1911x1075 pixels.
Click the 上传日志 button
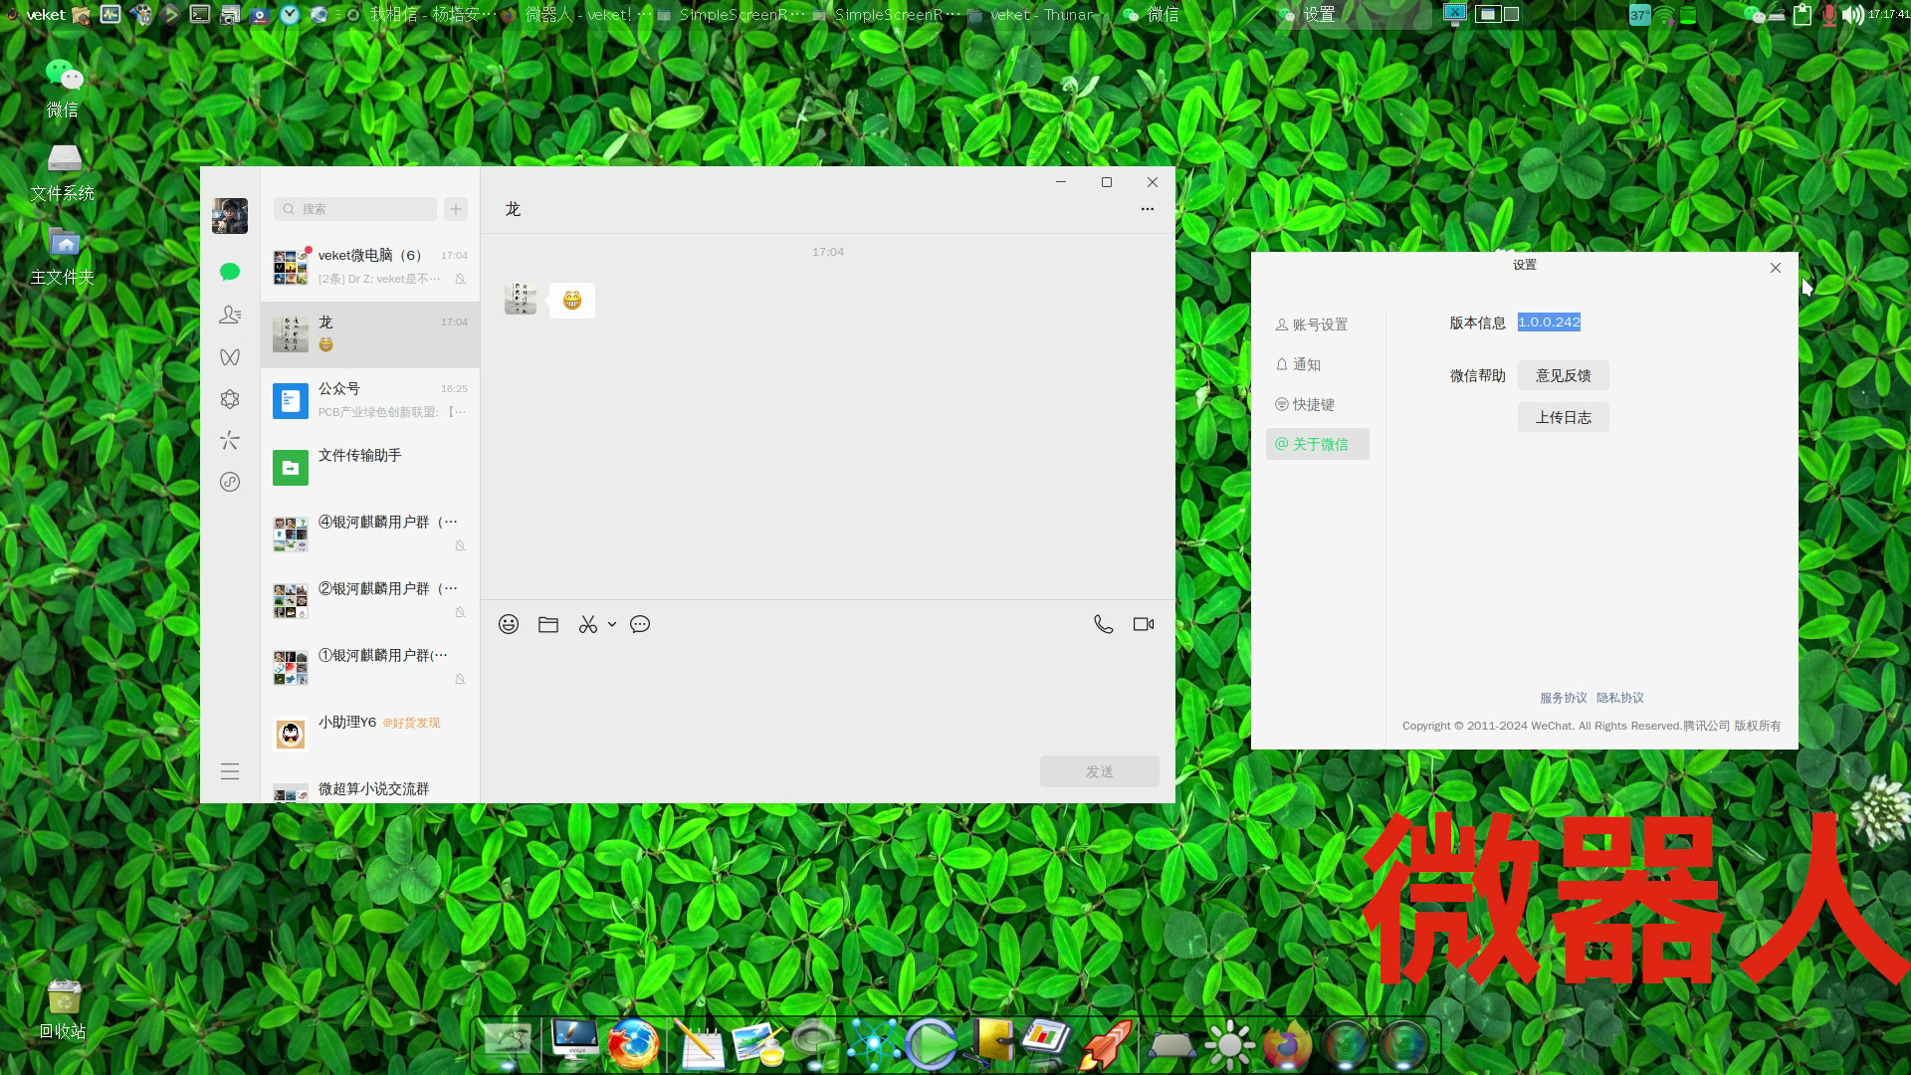(x=1564, y=417)
